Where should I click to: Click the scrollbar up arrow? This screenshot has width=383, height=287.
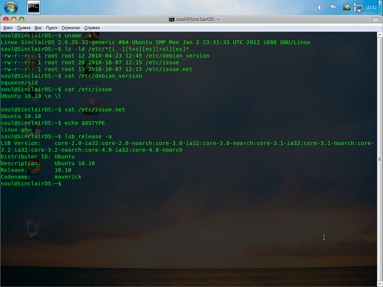pyautogui.click(x=380, y=35)
